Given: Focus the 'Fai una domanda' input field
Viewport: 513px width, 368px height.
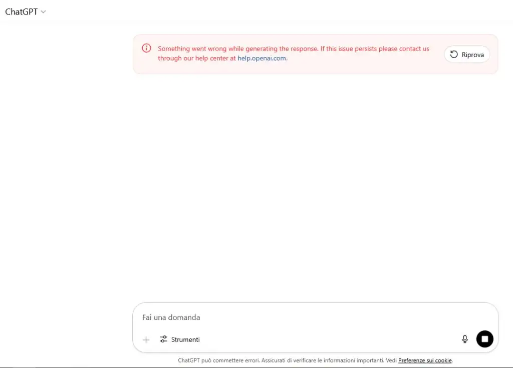Looking at the screenshot, I should tap(315, 317).
